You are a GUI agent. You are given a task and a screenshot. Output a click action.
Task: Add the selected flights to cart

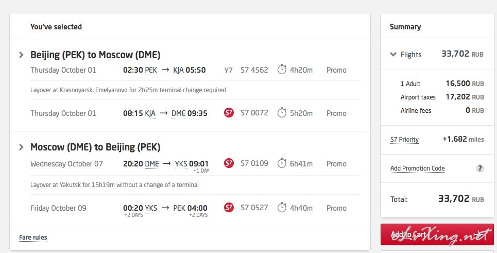pyautogui.click(x=437, y=234)
